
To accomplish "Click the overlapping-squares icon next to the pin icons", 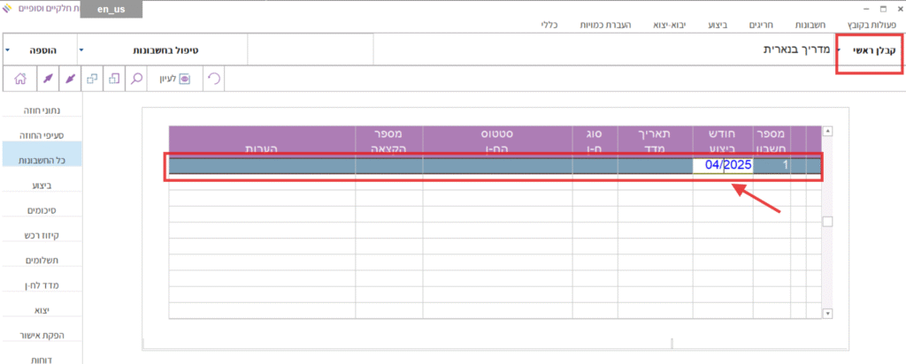I will pos(92,79).
